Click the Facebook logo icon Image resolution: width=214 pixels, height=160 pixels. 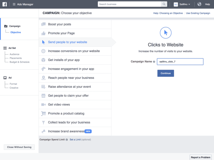[x=5, y=4]
